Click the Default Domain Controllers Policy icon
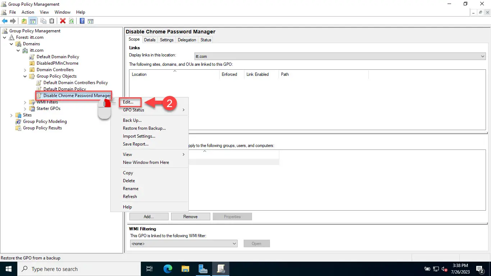 pos(39,83)
